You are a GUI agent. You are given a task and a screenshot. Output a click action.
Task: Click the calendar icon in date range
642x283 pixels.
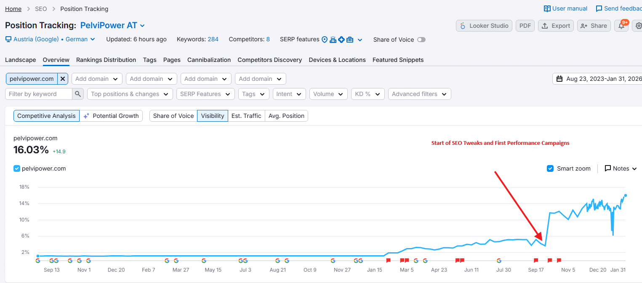(x=559, y=79)
